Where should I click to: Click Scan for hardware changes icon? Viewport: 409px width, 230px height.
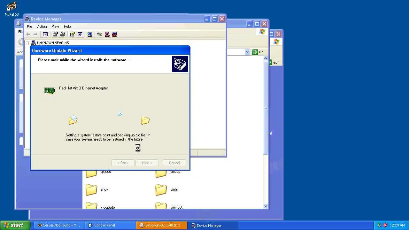[90, 34]
